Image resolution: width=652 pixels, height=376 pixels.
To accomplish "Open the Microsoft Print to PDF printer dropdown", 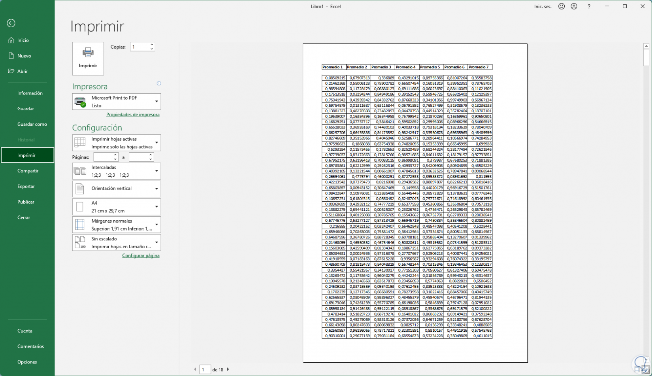I will pyautogui.click(x=117, y=102).
